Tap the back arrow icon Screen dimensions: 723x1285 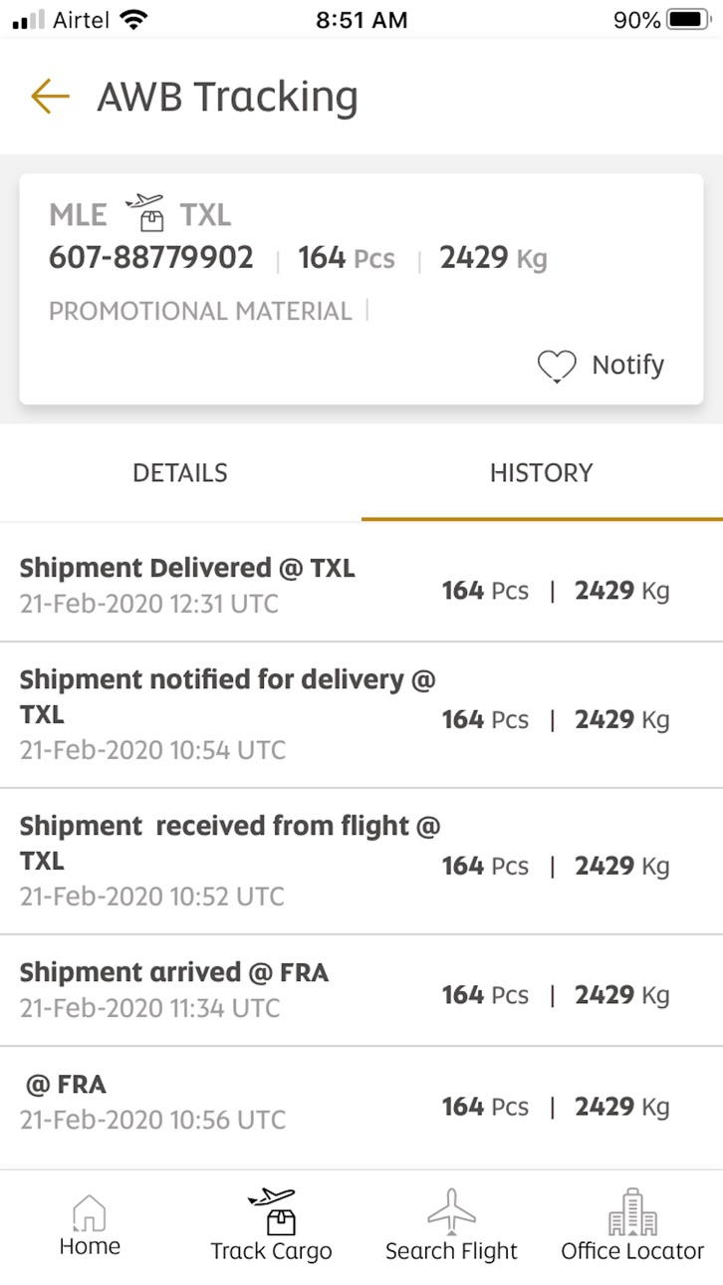click(x=50, y=97)
